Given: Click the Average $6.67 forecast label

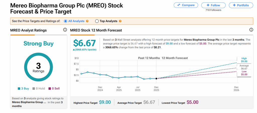Looking at the screenshot, I should tap(244, 67).
